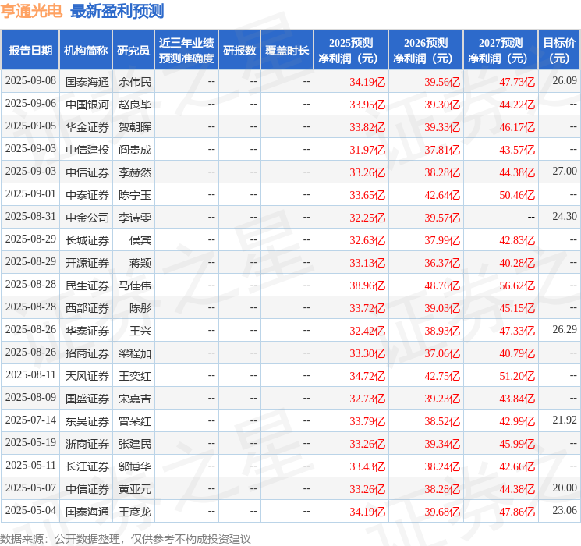
Task: Click 2025 profit value 34.19亿 for 余伟民
Action: tap(367, 82)
